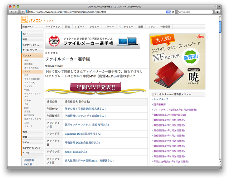Screen dimensions: 229x179
Task: Open the 特別企画 tab
Action: click(x=165, y=27)
